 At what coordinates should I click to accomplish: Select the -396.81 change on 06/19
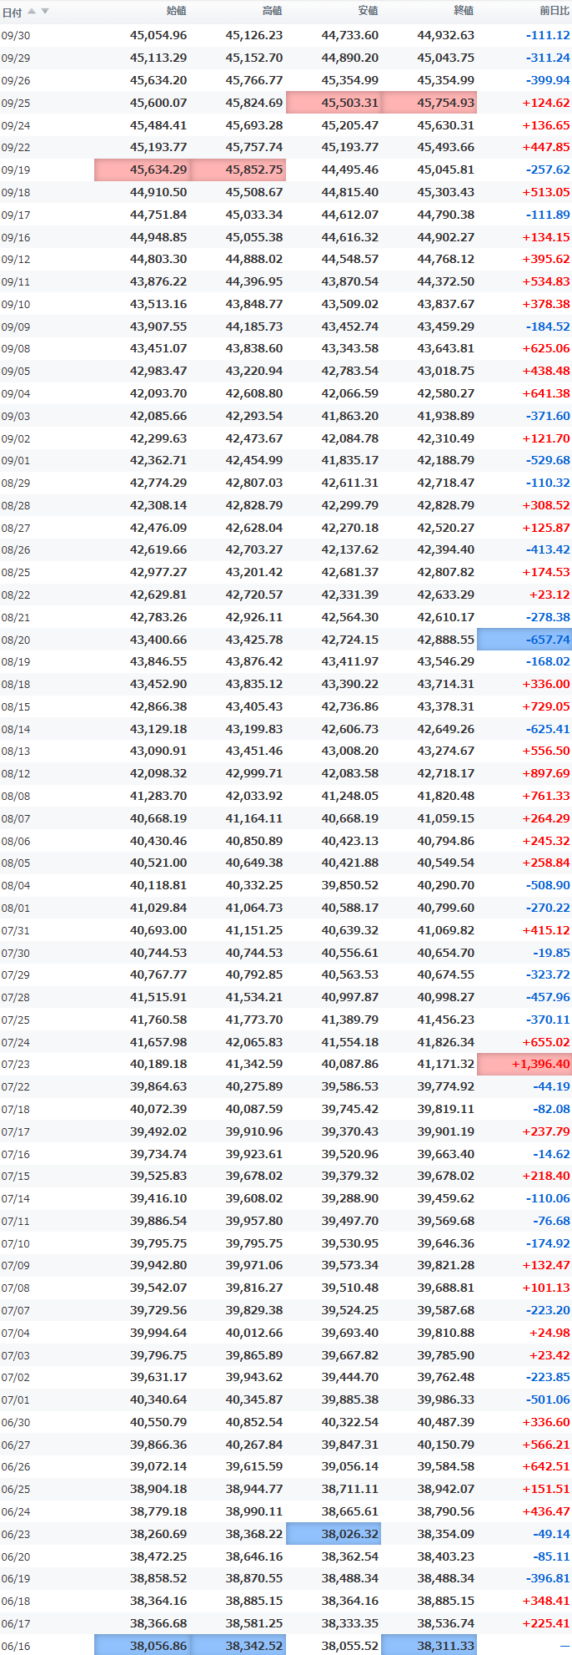click(548, 1579)
